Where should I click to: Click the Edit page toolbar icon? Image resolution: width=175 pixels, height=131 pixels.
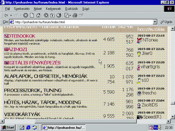[x=81, y=15]
